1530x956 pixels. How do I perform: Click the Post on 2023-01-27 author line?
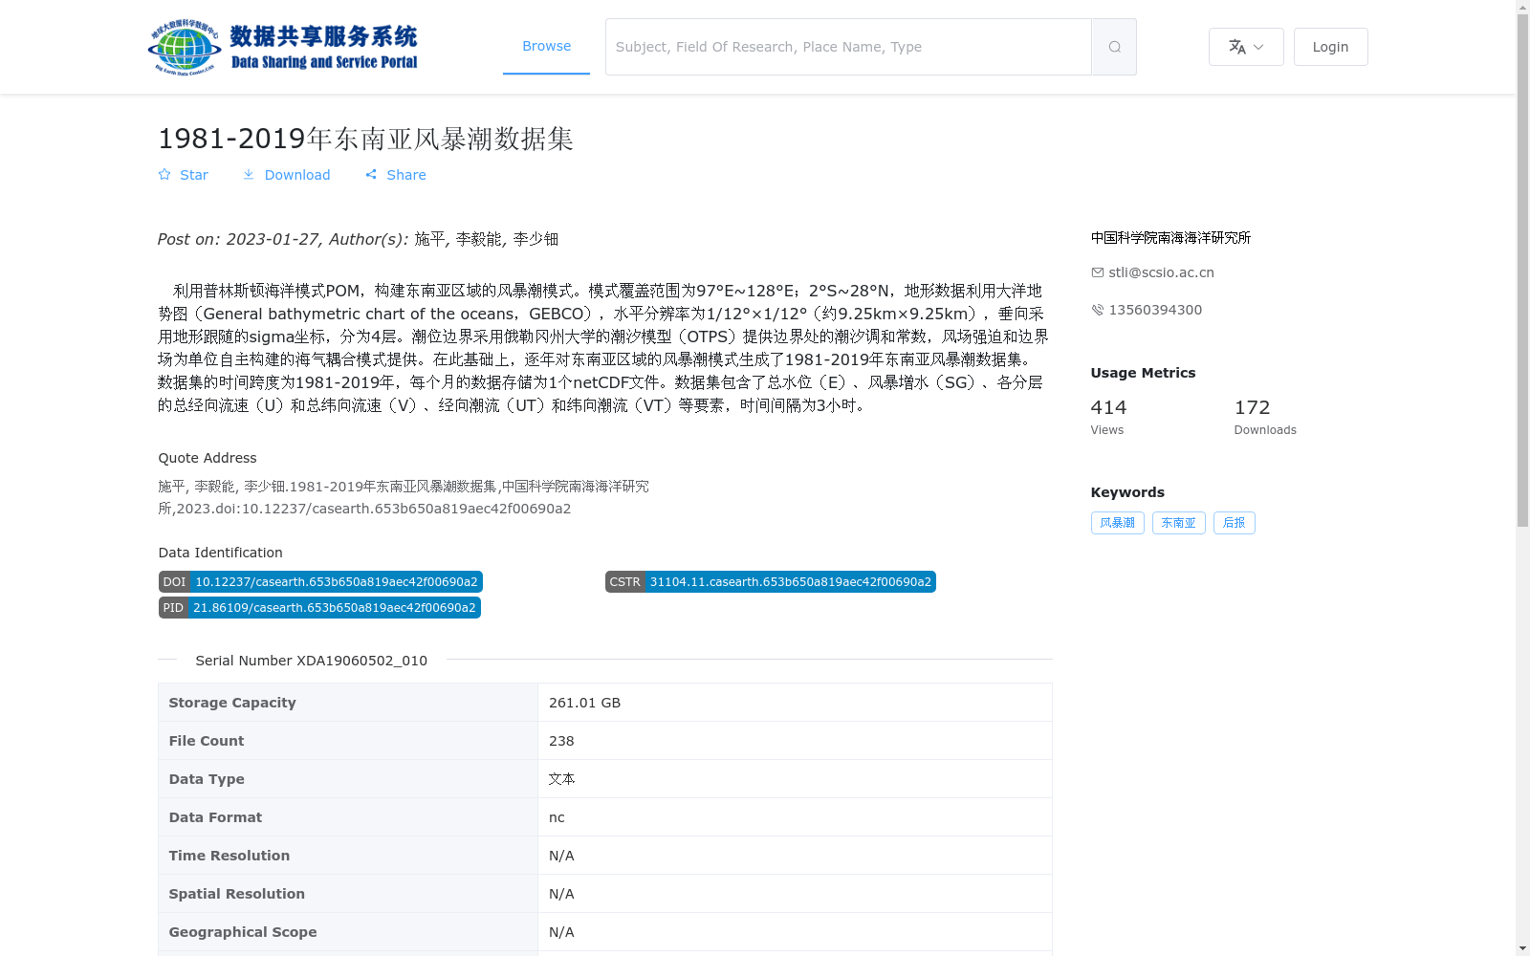tap(358, 239)
